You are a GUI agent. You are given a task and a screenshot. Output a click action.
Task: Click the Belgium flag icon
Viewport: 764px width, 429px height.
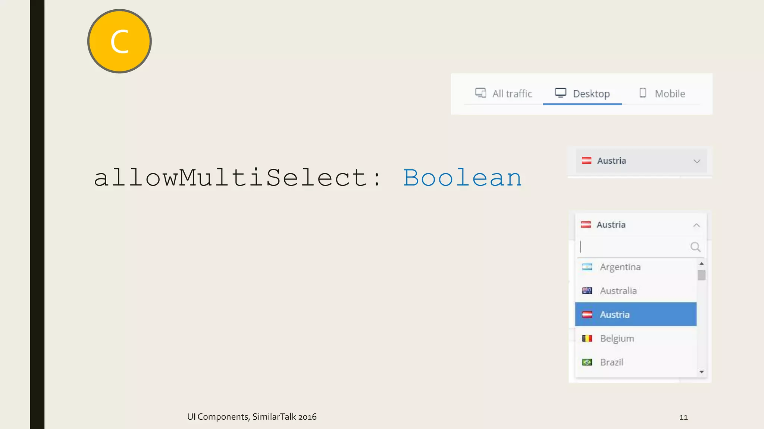pyautogui.click(x=587, y=339)
